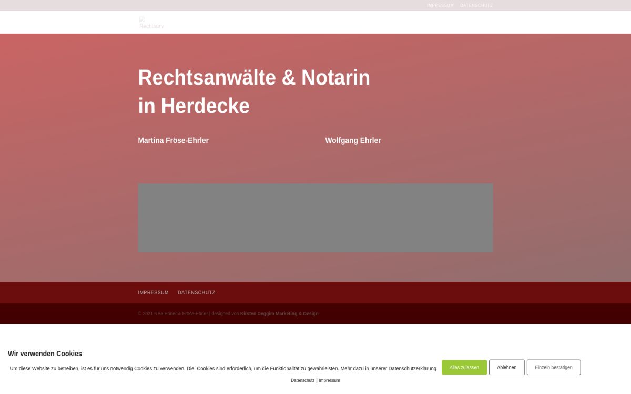Open the DATENSCHUTZ link in the top bar
Image resolution: width=631 pixels, height=394 pixels.
click(x=476, y=5)
